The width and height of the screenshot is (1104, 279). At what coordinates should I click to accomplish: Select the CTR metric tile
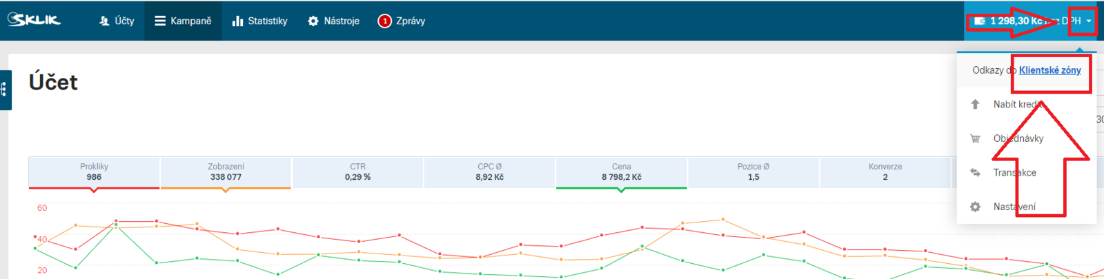357,172
